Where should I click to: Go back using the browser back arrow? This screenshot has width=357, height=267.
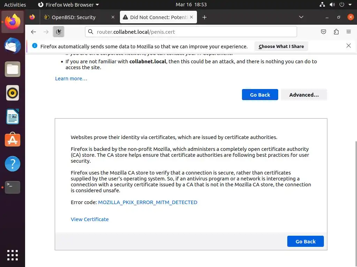(x=33, y=32)
